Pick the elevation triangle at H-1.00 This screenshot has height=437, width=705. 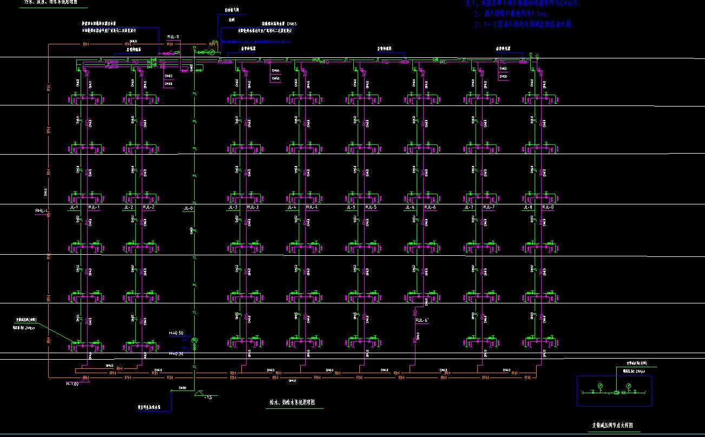(x=85, y=380)
